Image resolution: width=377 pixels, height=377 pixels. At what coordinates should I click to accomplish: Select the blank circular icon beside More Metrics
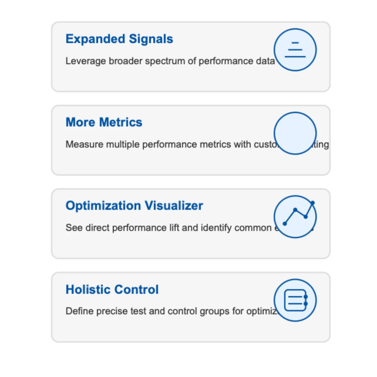(x=295, y=134)
